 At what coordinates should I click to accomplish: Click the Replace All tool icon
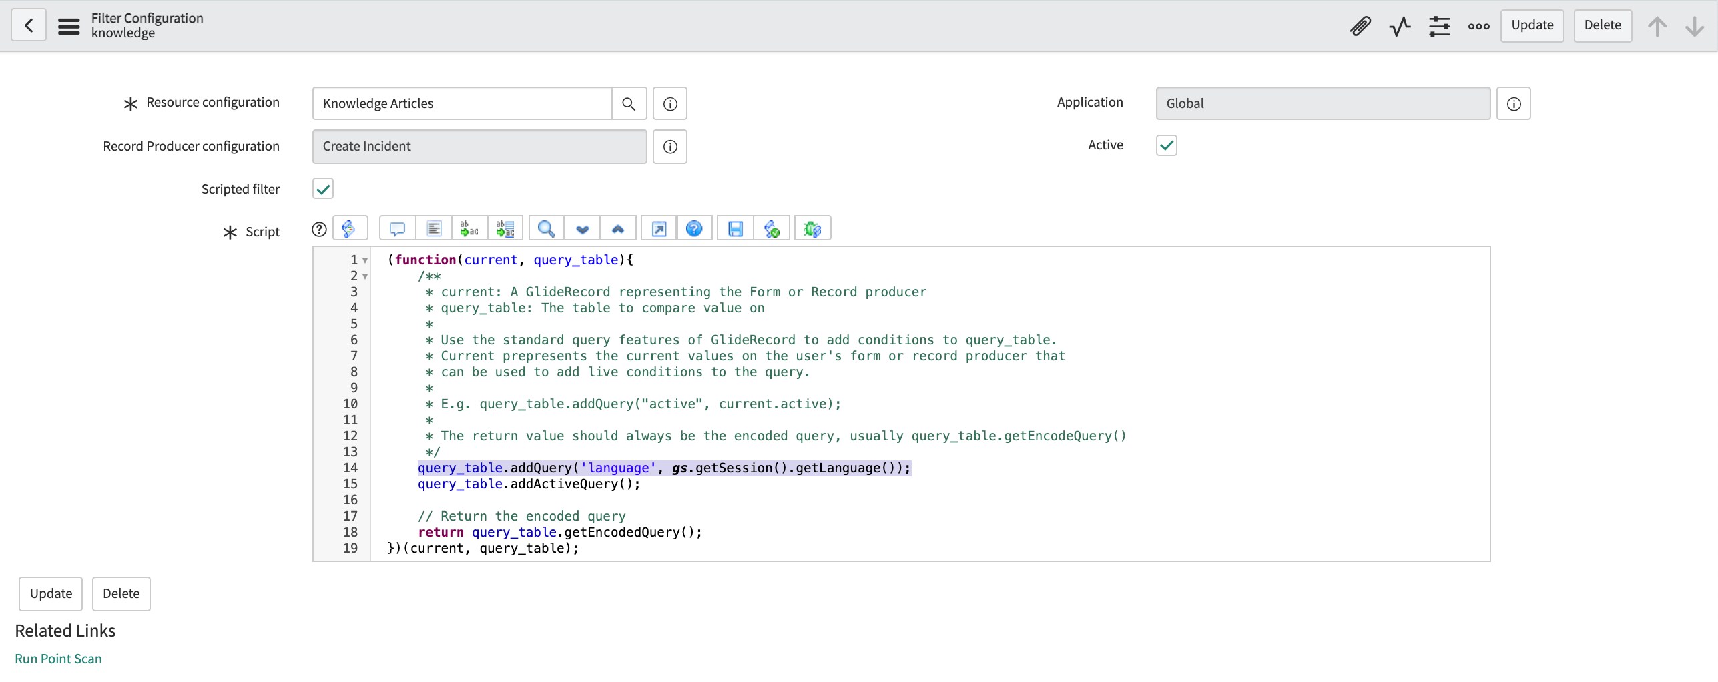(x=506, y=228)
